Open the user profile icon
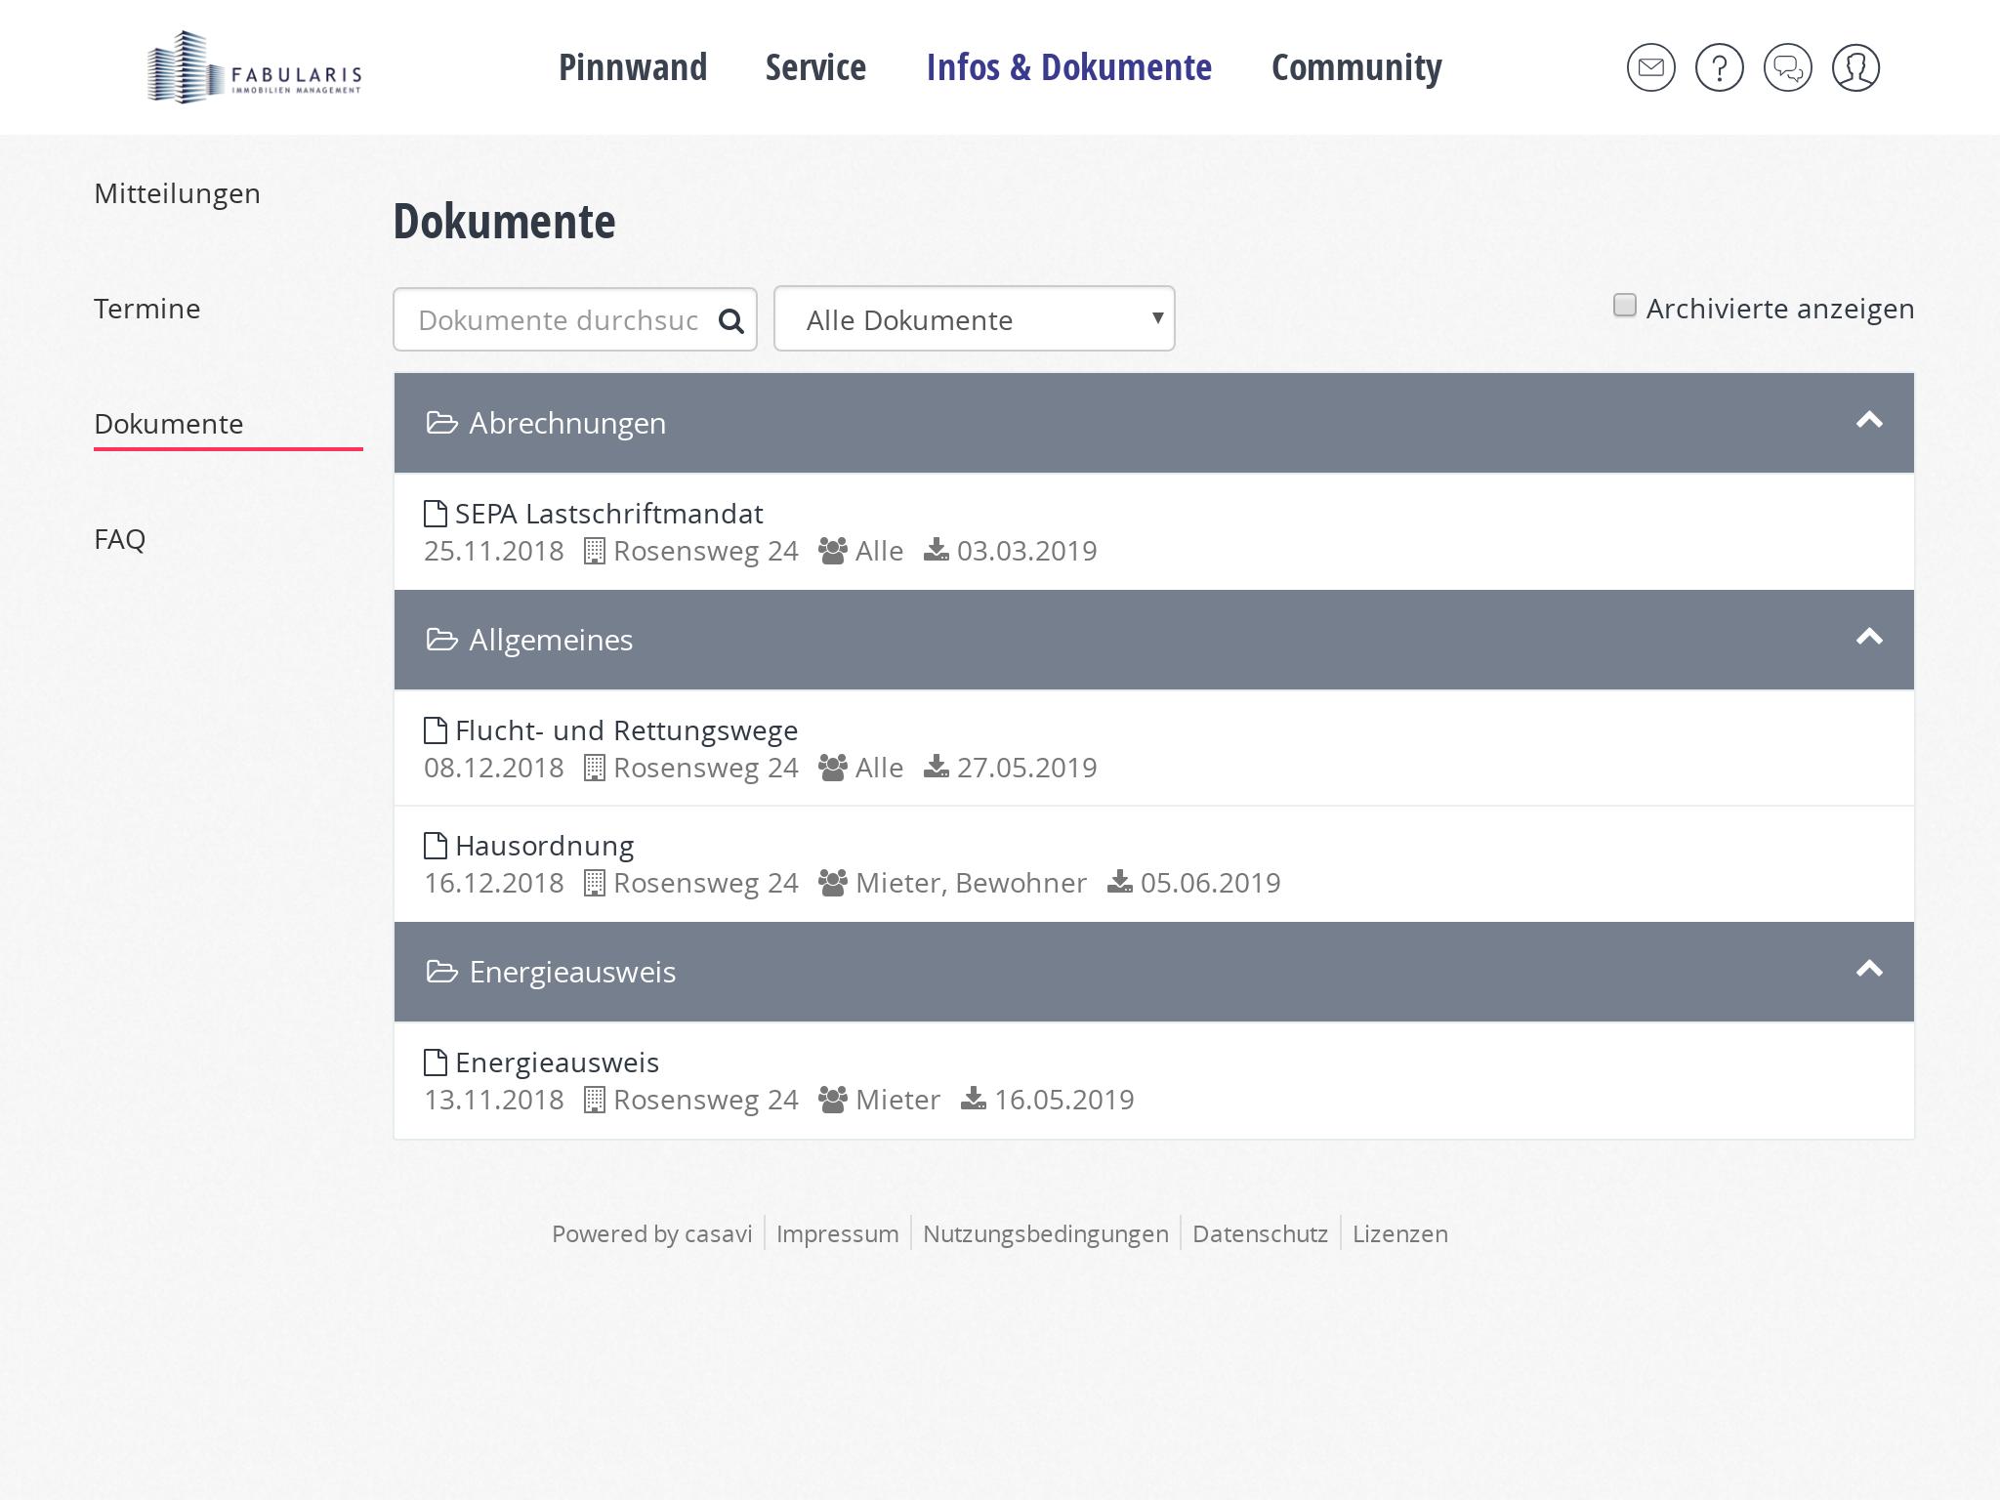2000x1500 pixels. pos(1856,67)
